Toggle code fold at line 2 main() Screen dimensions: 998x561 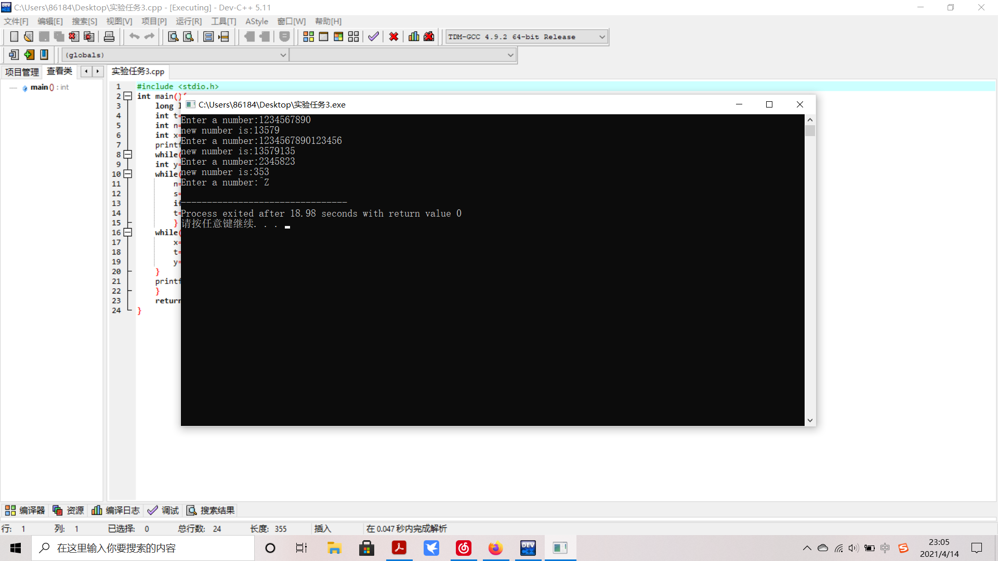127,96
